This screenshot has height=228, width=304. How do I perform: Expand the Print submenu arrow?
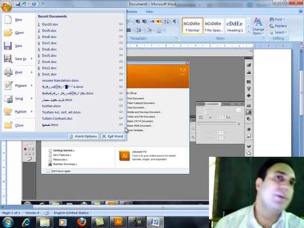[x=32, y=72]
